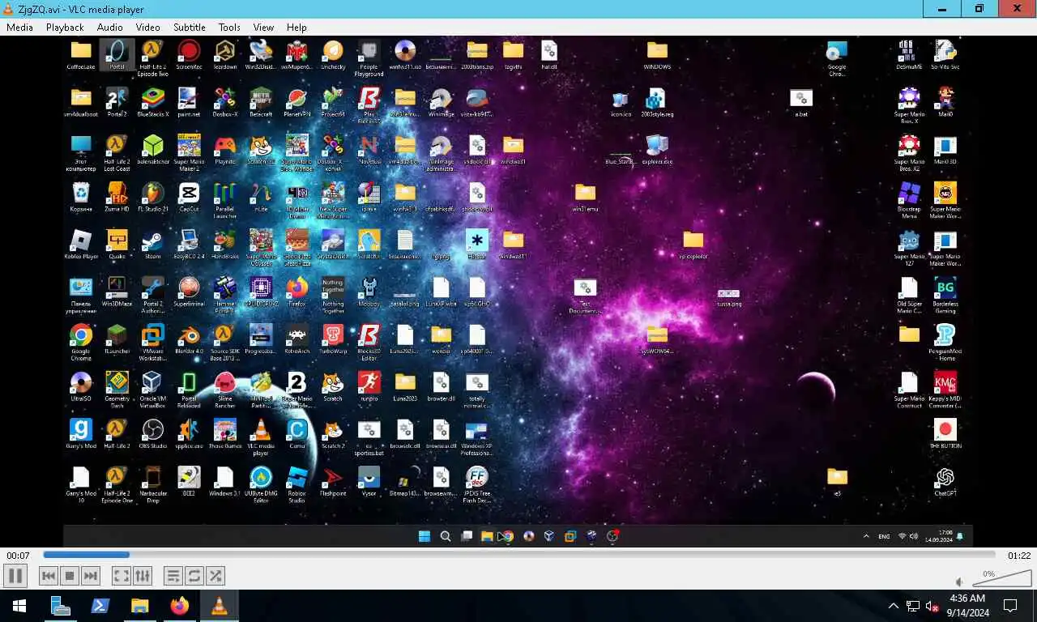
Task: Launch PowerShell from the taskbar
Action: (100, 606)
